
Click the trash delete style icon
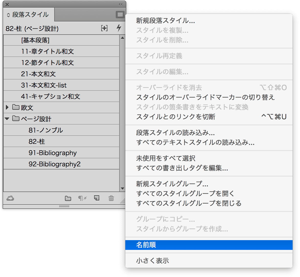tap(111, 198)
